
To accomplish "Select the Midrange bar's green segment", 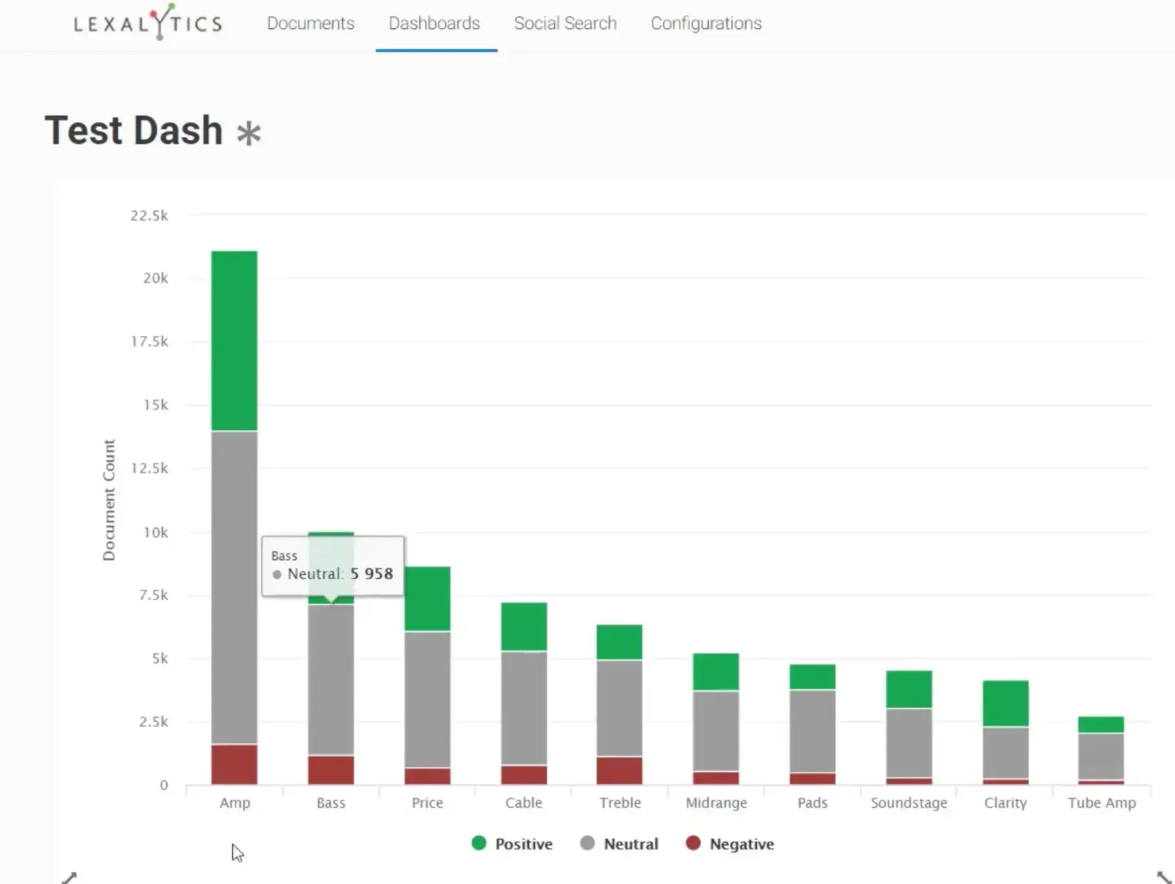I will pyautogui.click(x=716, y=671).
